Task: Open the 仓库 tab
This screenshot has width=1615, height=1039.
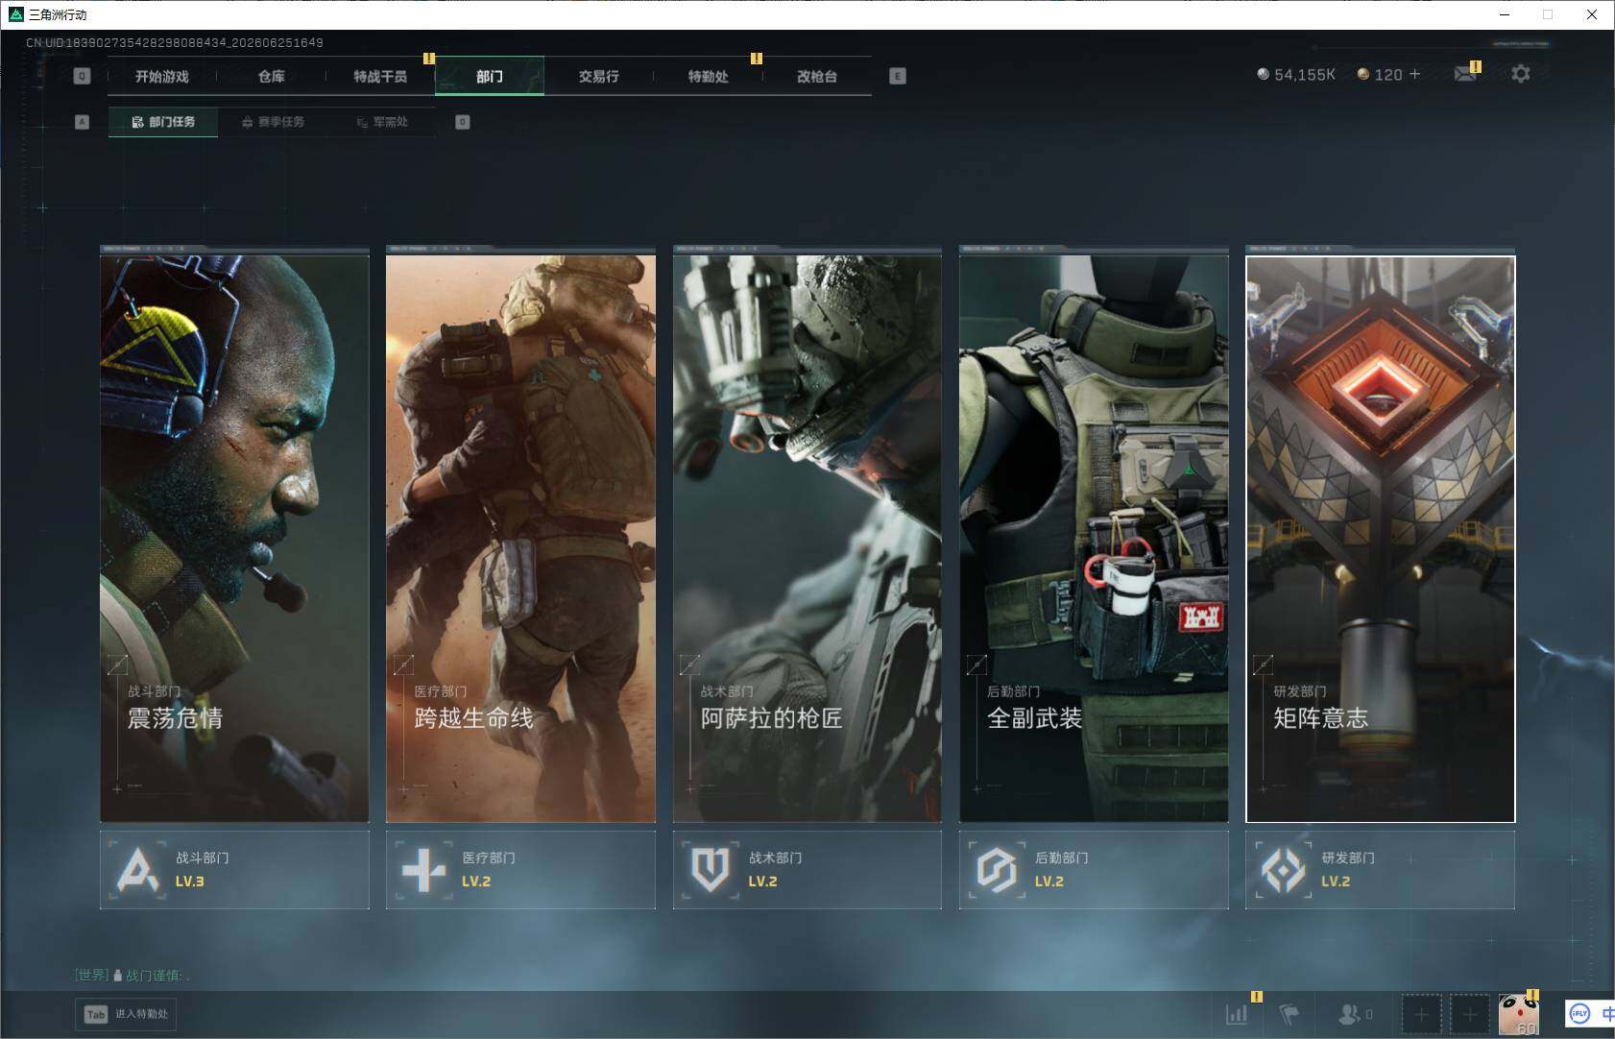Action: [x=272, y=76]
